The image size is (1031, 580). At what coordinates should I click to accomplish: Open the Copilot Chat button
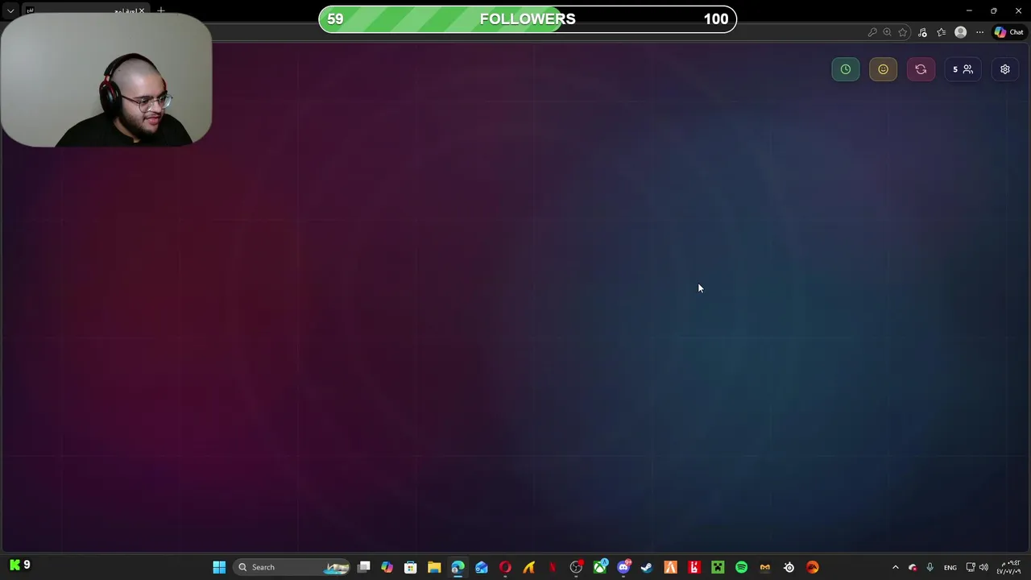point(1008,32)
